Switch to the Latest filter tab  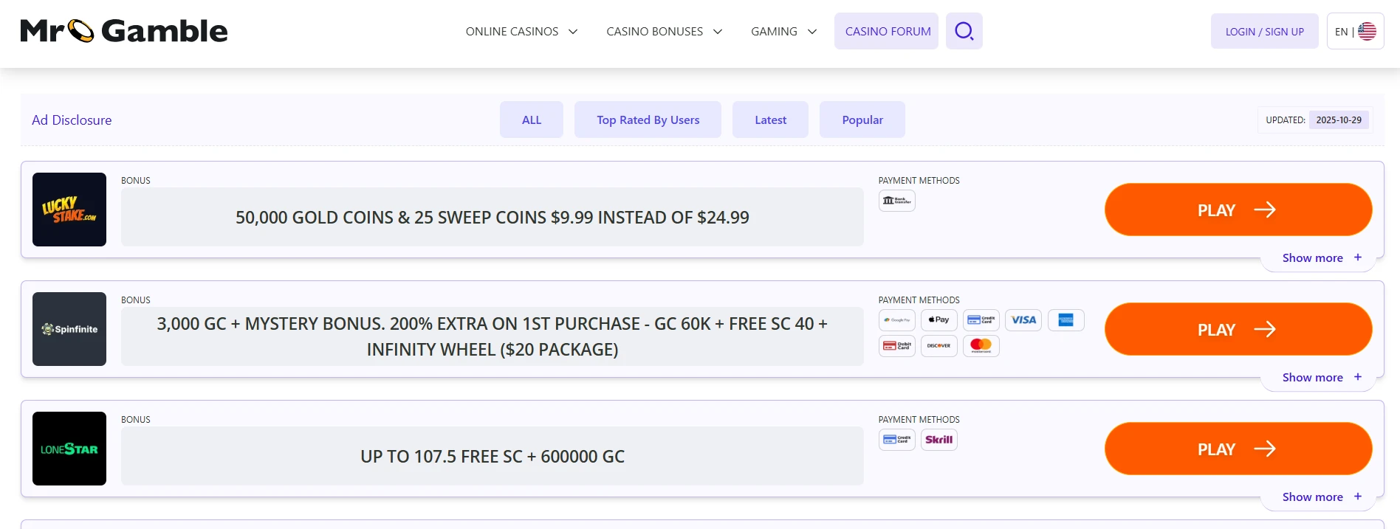coord(770,120)
